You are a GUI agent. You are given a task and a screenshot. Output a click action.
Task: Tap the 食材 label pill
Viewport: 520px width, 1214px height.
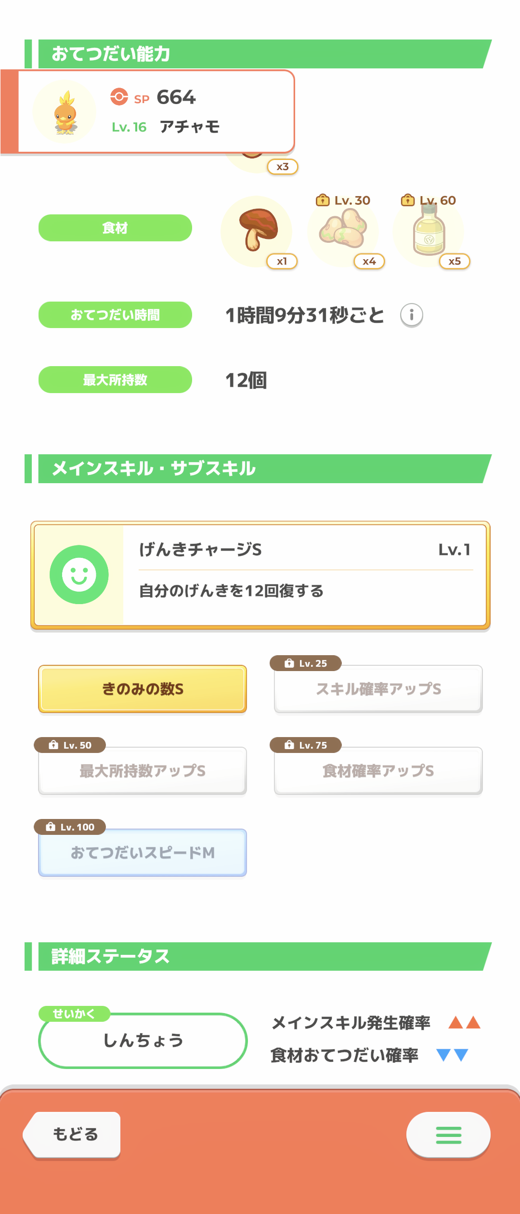tap(115, 228)
